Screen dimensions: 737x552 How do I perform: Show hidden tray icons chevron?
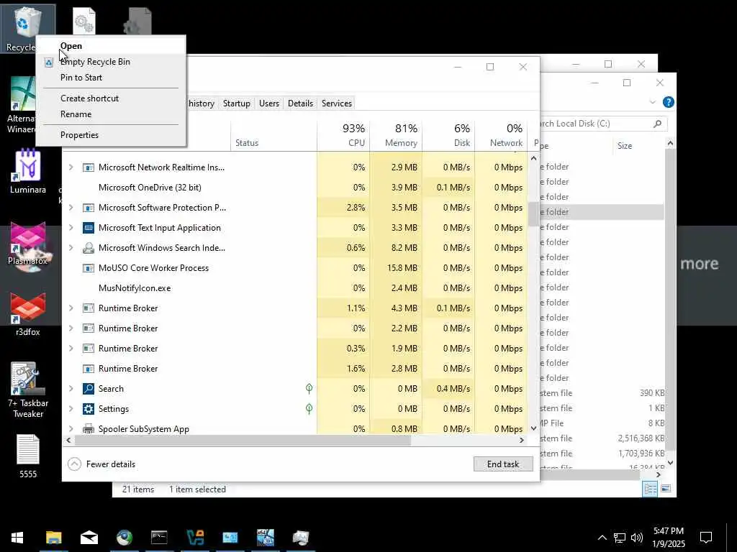pos(602,538)
